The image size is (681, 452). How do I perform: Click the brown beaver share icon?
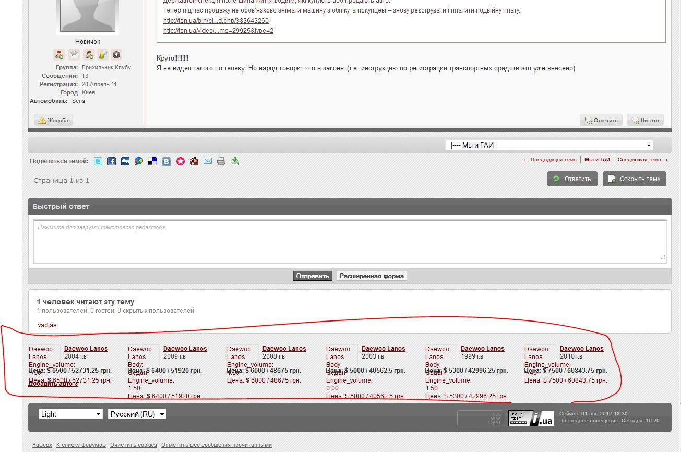[194, 161]
